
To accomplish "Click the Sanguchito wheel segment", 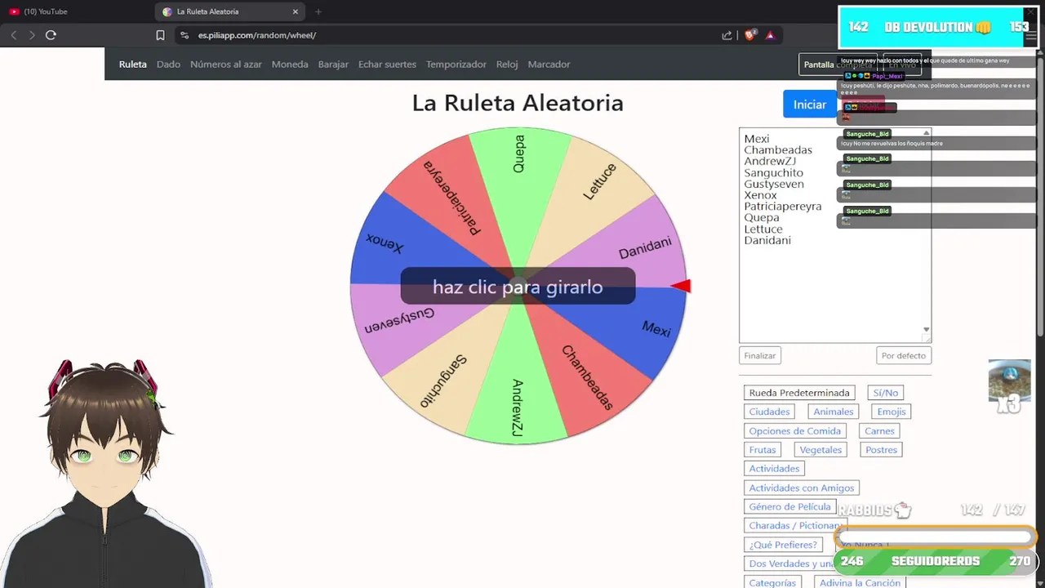I will pyautogui.click(x=445, y=380).
